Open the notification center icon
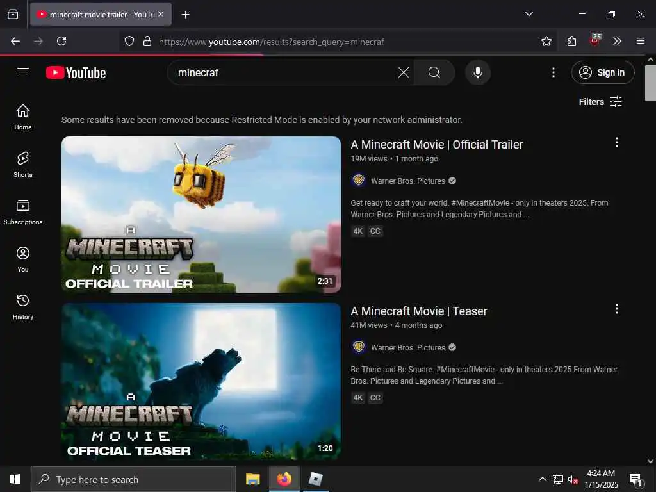 tap(636, 479)
